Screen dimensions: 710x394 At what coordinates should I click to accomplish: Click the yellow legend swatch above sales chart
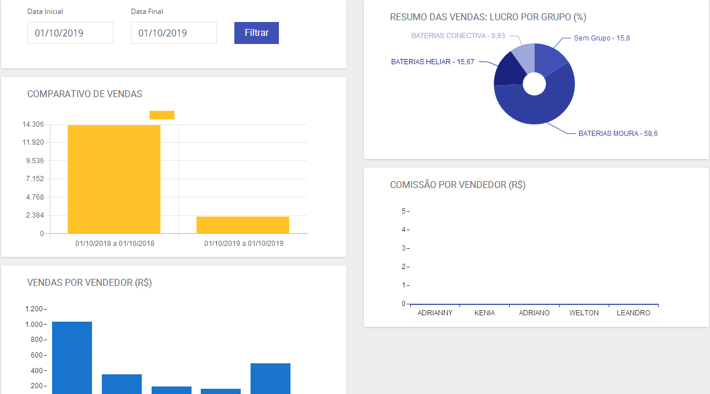click(162, 115)
